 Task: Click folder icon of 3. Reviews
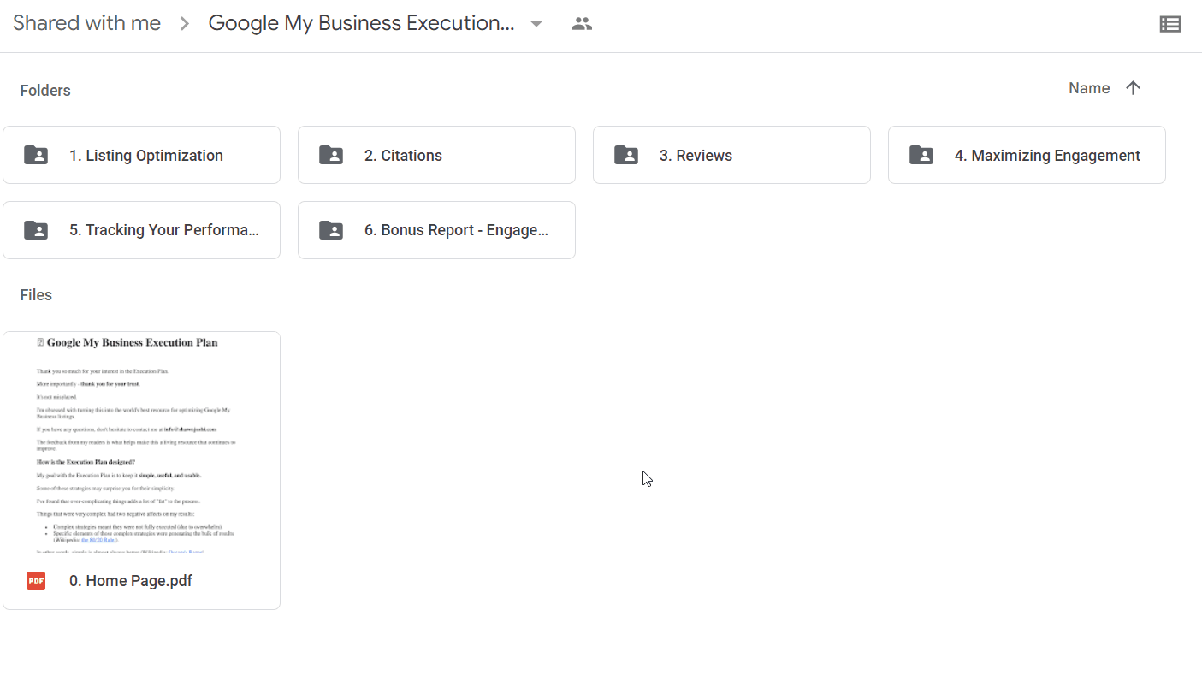point(626,155)
